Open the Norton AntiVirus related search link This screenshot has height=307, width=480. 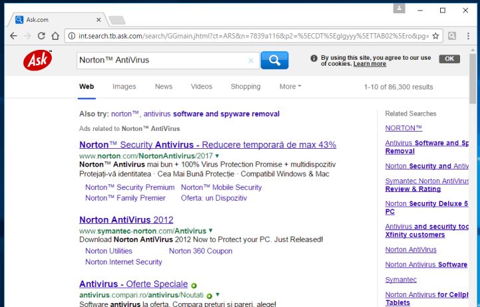click(x=410, y=249)
